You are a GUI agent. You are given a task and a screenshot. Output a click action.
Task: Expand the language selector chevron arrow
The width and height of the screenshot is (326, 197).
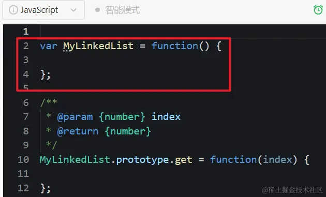tap(73, 10)
